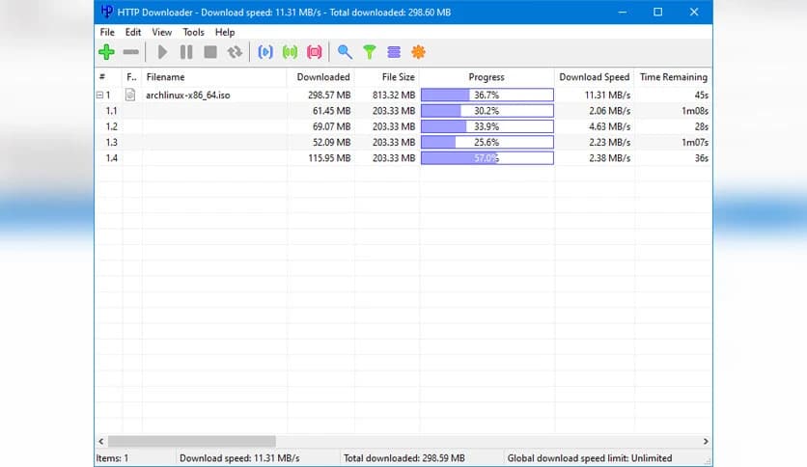Click the 33.9% progress bar
The height and width of the screenshot is (467, 807).
[x=487, y=126]
